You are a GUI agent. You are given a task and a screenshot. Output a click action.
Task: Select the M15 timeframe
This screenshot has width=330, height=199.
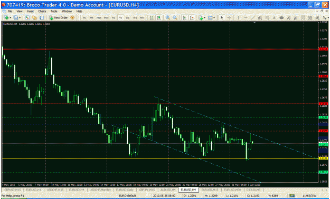pyautogui.click(x=99, y=18)
